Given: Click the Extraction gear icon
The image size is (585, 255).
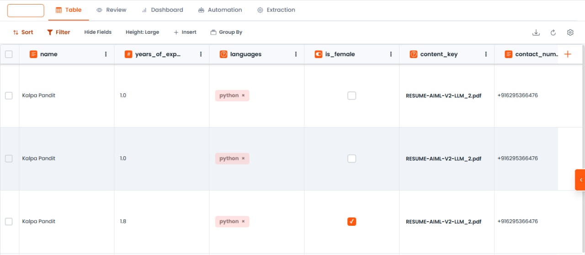Looking at the screenshot, I should pos(260,10).
